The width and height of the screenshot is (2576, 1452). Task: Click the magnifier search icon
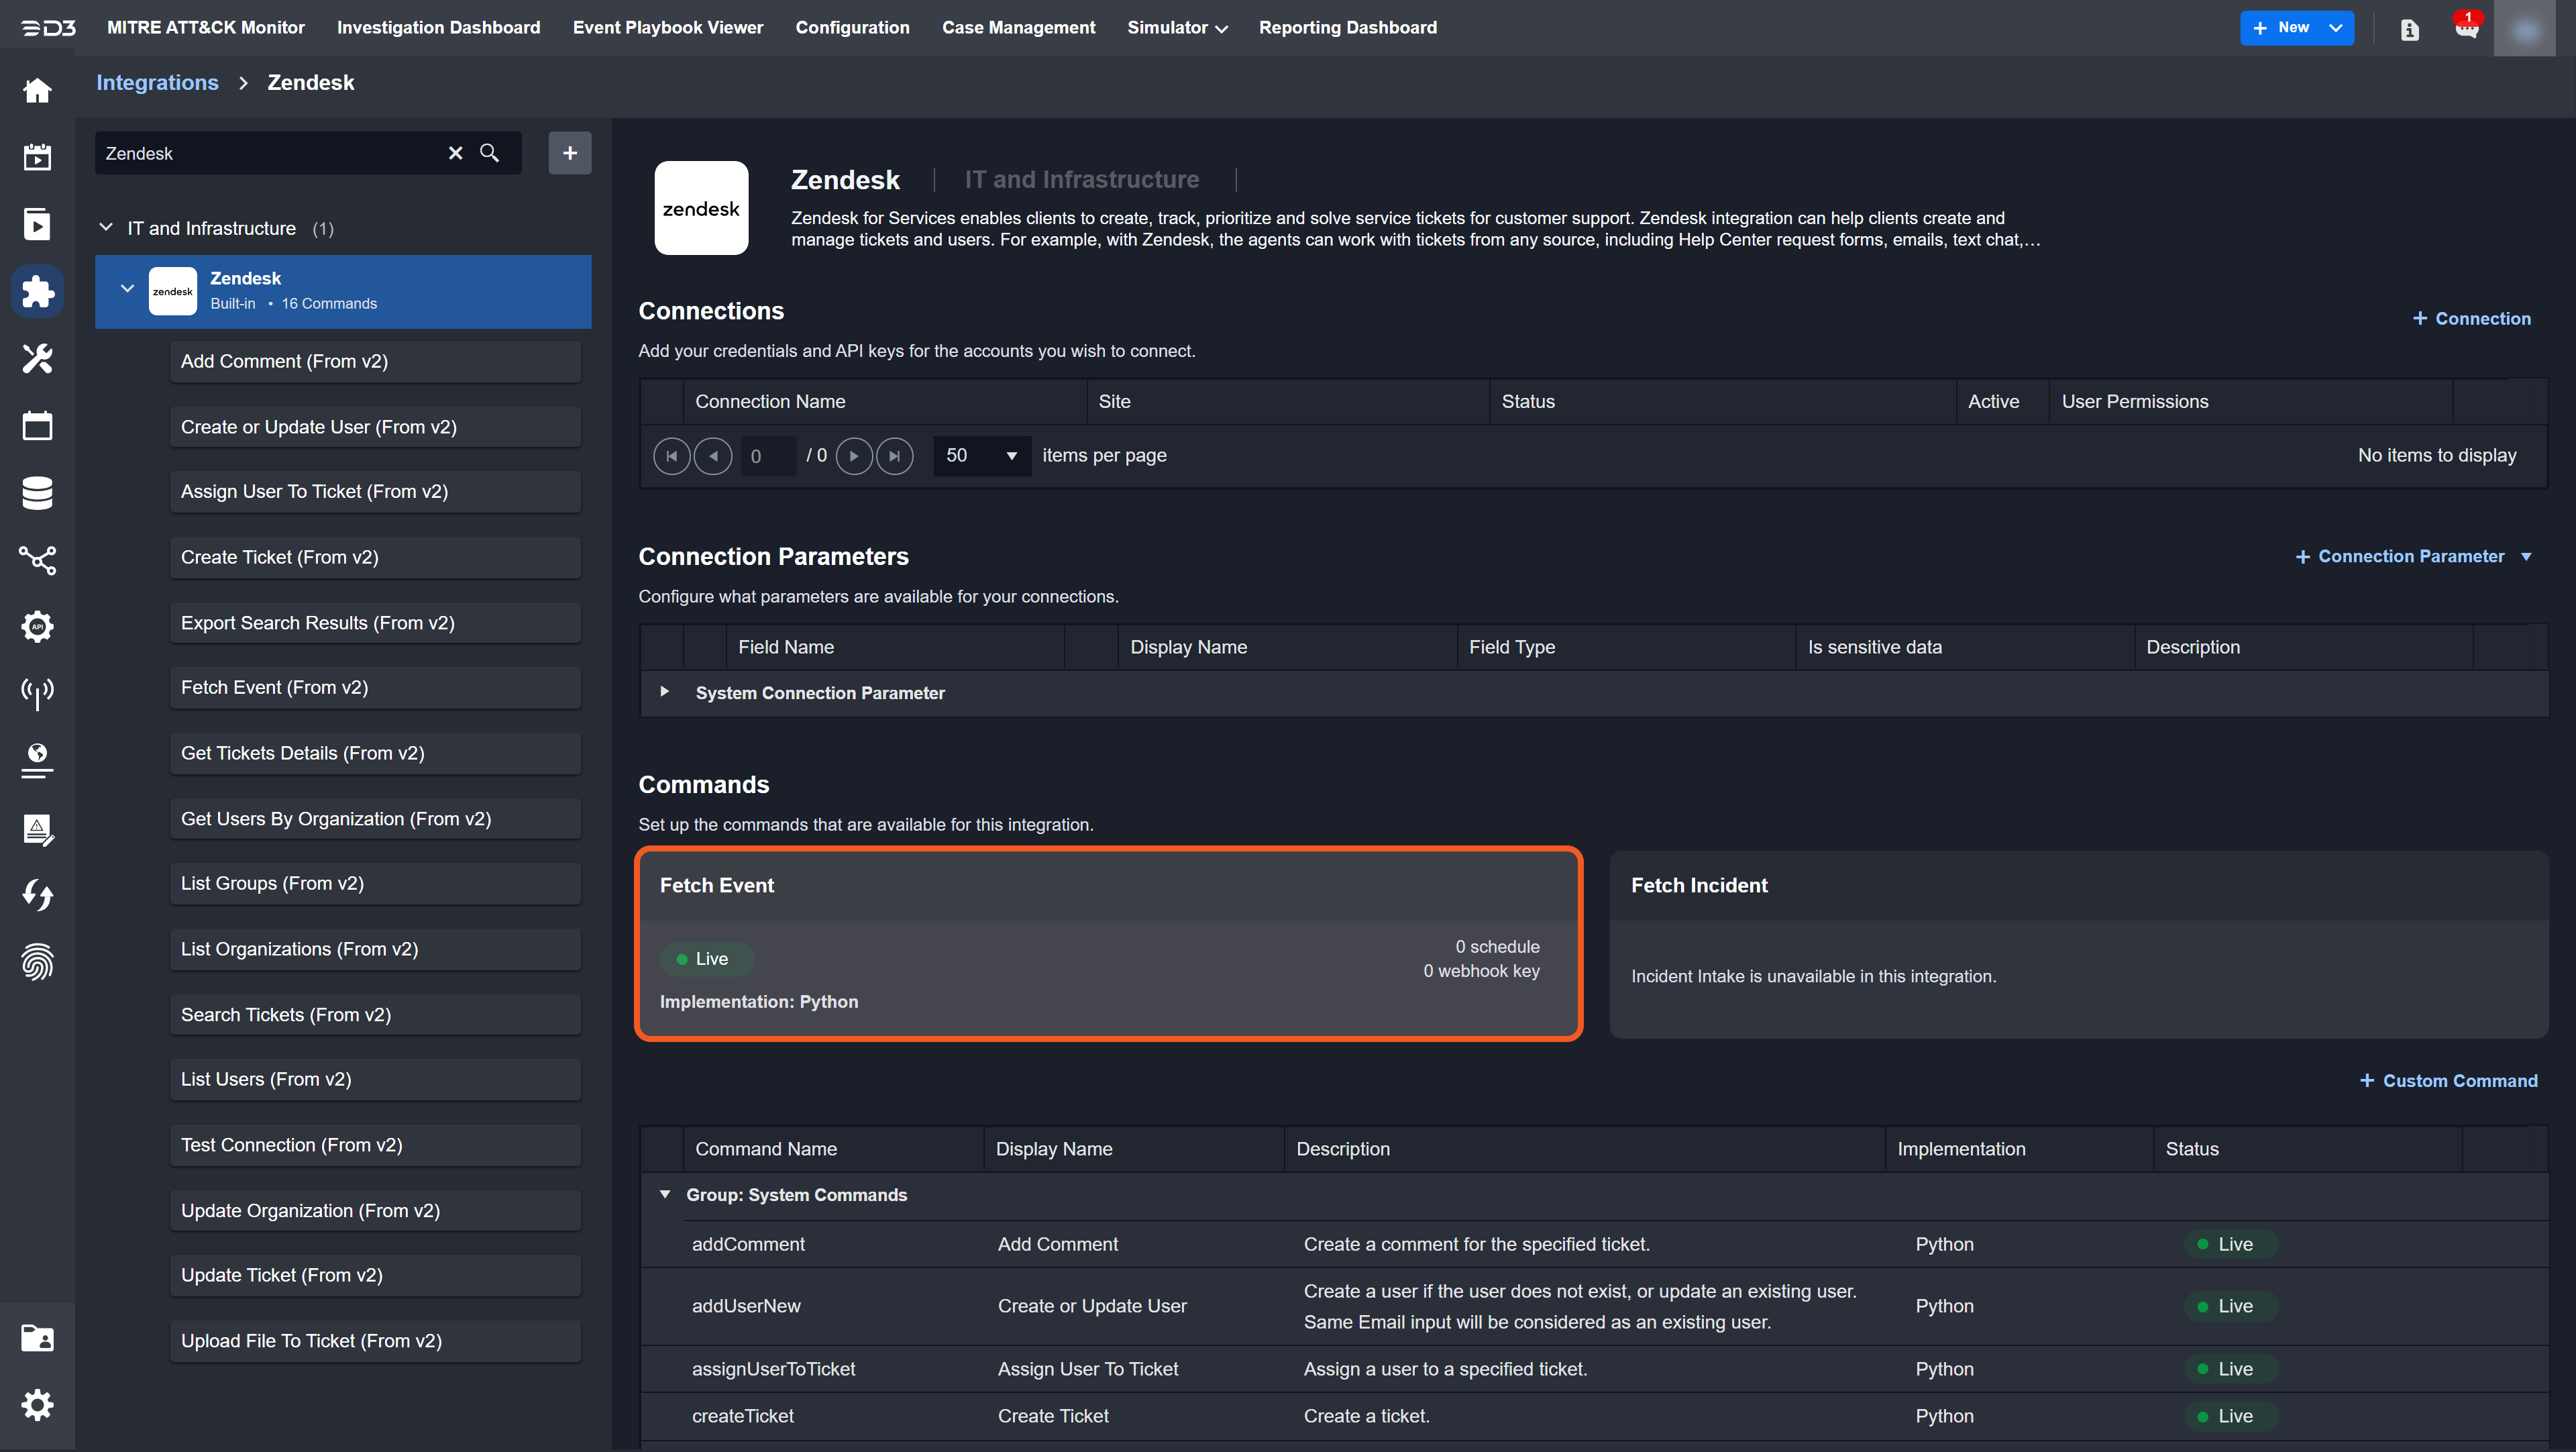pos(490,153)
